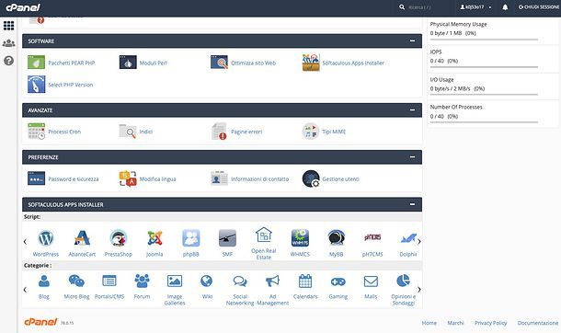Collapse the SOFTWARE section
The height and width of the screenshot is (333, 561).
coord(412,41)
